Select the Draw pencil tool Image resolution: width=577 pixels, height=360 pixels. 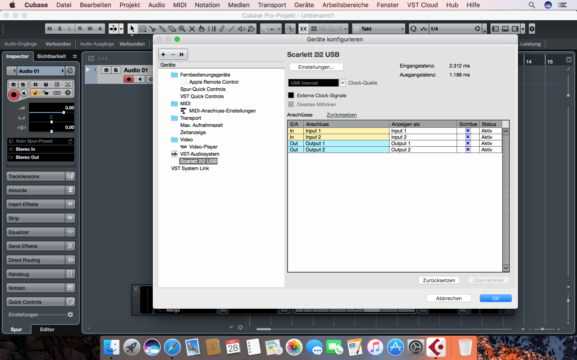(221, 29)
